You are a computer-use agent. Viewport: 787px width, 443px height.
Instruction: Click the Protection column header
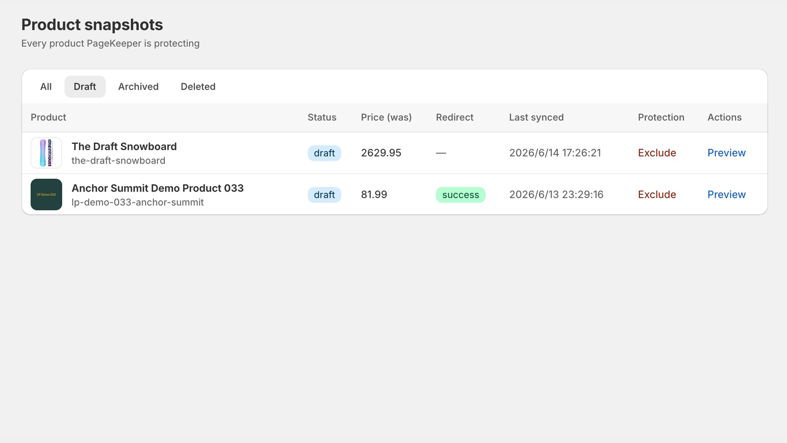[661, 117]
